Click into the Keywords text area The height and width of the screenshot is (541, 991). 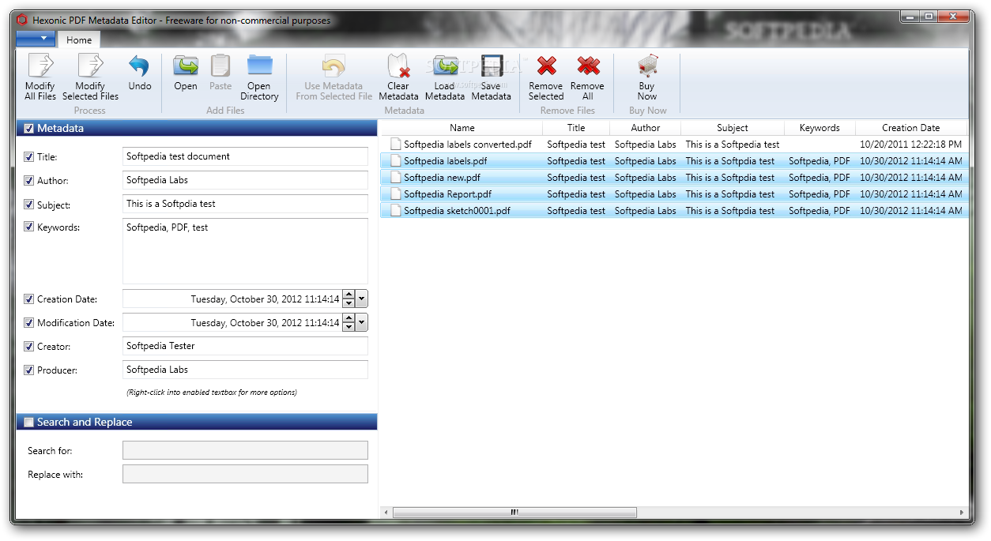pos(245,251)
